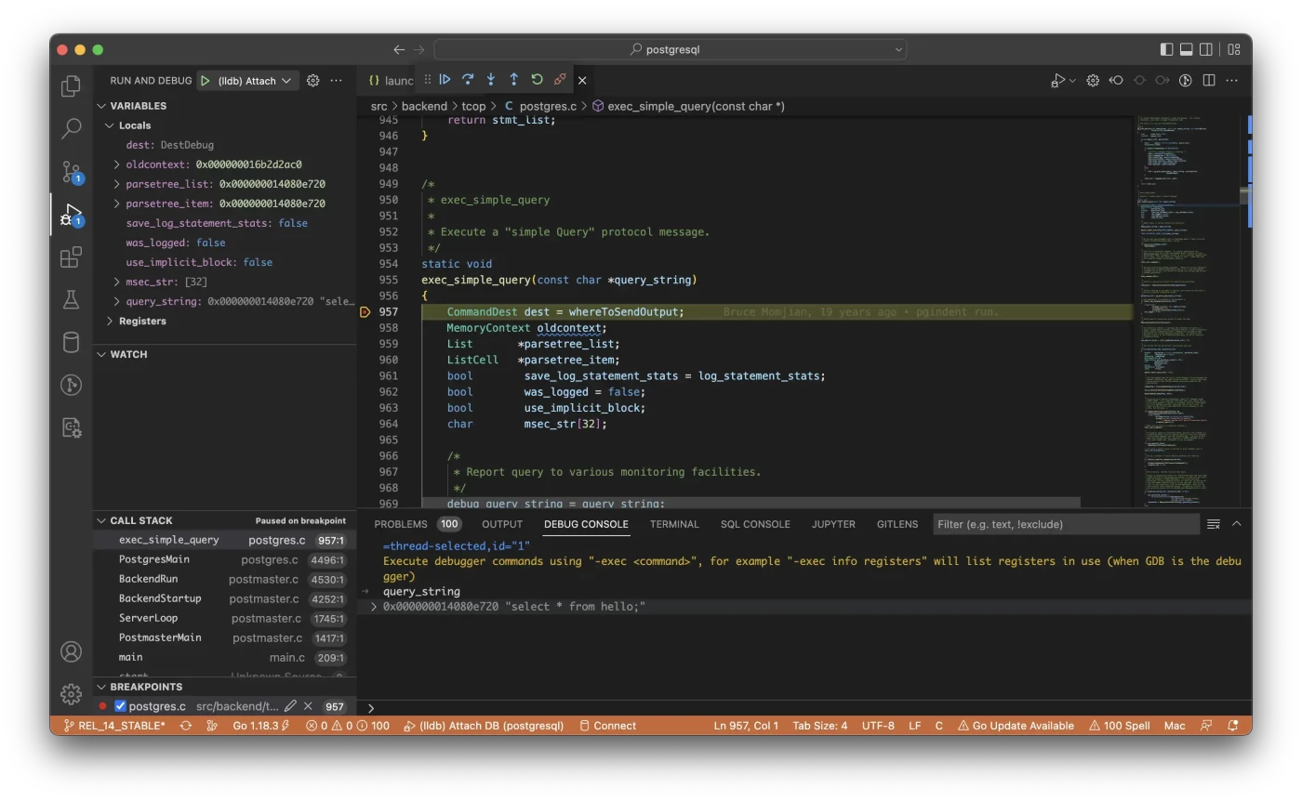
Task: Disconnect the lldb debugger
Action: click(560, 79)
